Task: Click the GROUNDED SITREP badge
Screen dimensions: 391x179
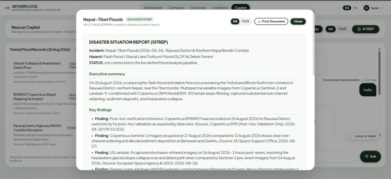Action: click(139, 19)
